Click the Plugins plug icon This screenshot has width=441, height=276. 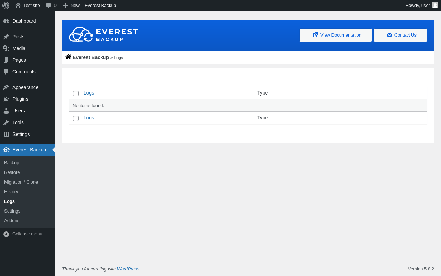(x=6, y=99)
